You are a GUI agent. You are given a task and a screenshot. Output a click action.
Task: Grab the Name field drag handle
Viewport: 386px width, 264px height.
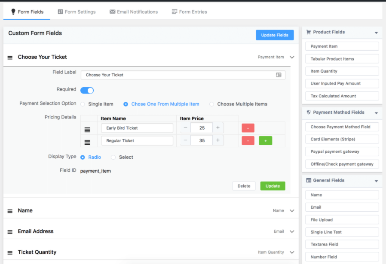tap(10, 211)
